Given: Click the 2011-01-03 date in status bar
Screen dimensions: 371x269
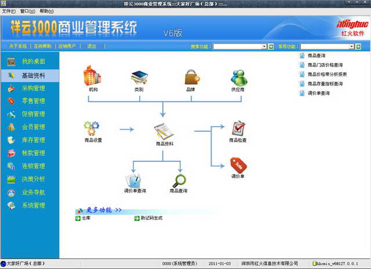Looking at the screenshot, I should pos(219,263).
